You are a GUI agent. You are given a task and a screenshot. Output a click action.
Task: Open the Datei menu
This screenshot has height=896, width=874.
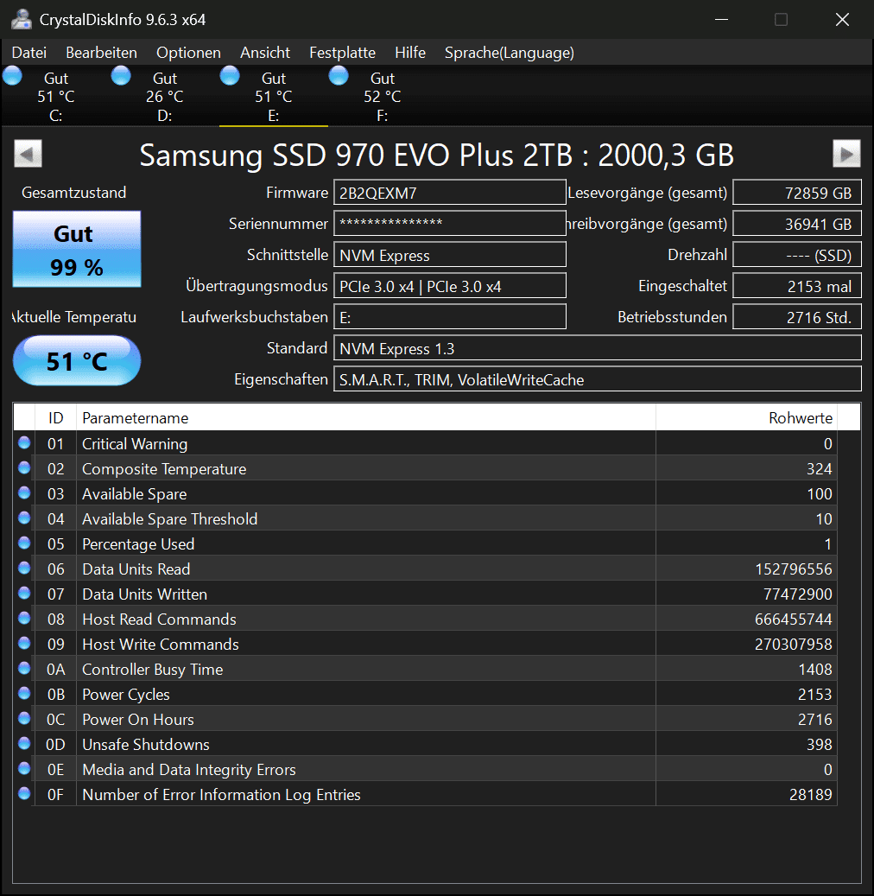click(x=29, y=53)
